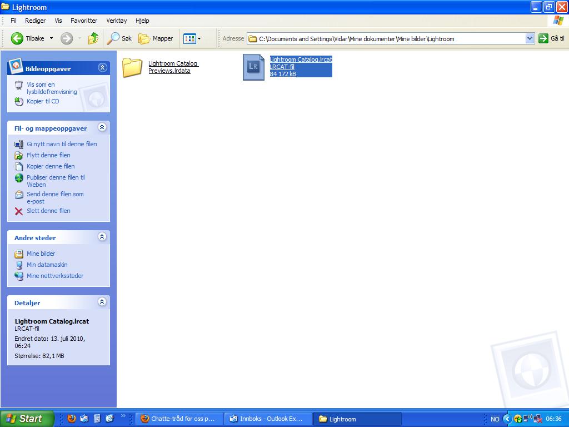Image resolution: width=569 pixels, height=427 pixels.
Task: Click the Lightroom Catalog.lrcat file name
Action: click(301, 59)
